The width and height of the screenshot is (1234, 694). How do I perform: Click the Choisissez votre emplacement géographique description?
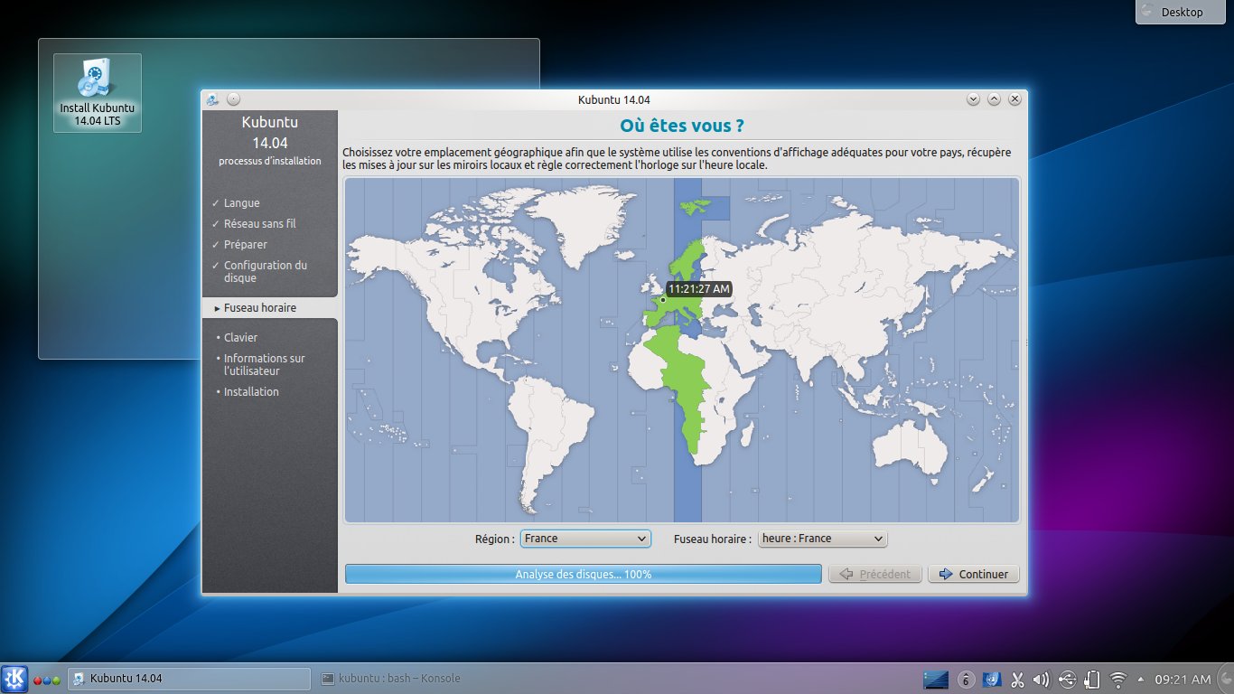677,159
